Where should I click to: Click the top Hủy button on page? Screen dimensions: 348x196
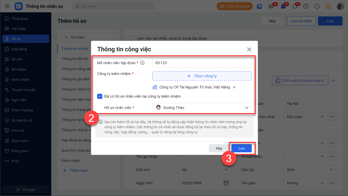pyautogui.click(x=272, y=21)
